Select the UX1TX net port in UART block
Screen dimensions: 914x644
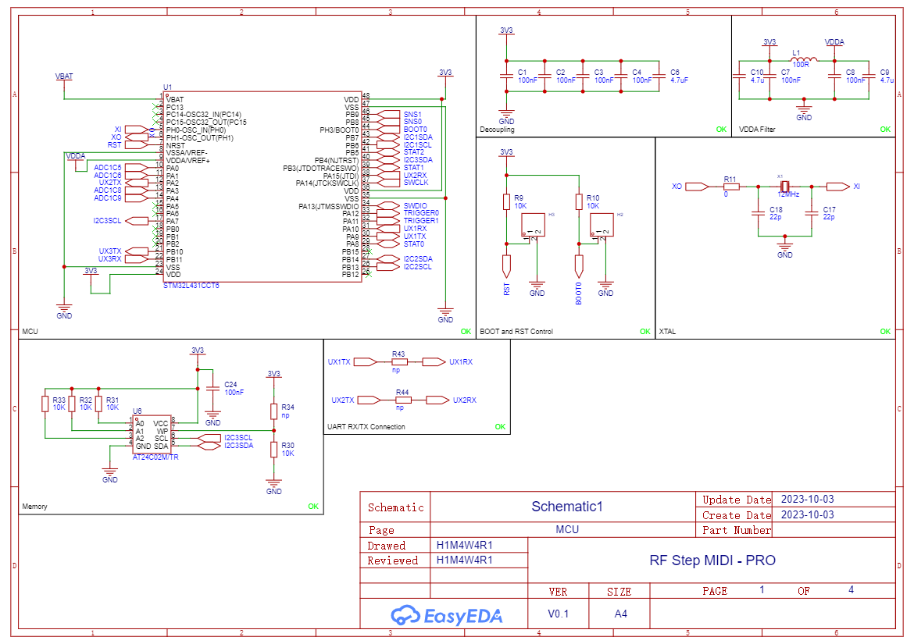point(366,361)
